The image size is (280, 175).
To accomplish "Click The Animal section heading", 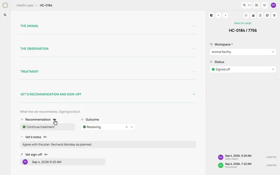I will (x=29, y=26).
